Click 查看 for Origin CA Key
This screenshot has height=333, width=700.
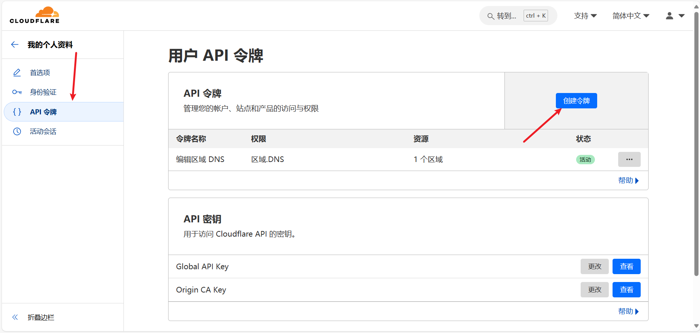(626, 290)
